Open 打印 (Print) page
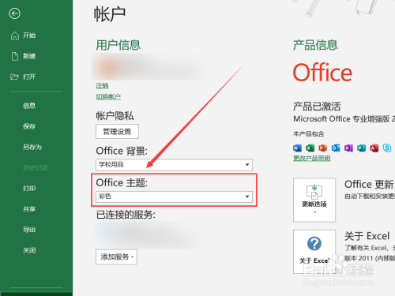The image size is (395, 296). 29,189
